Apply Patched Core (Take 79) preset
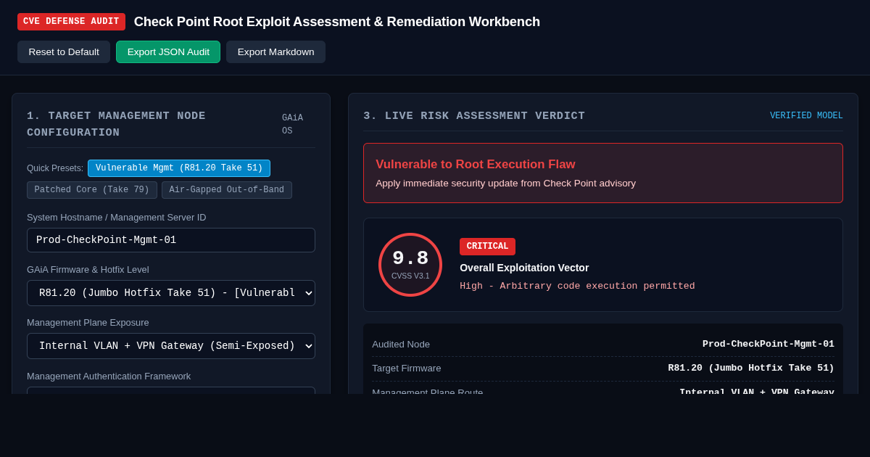The height and width of the screenshot is (457, 870). (92, 190)
